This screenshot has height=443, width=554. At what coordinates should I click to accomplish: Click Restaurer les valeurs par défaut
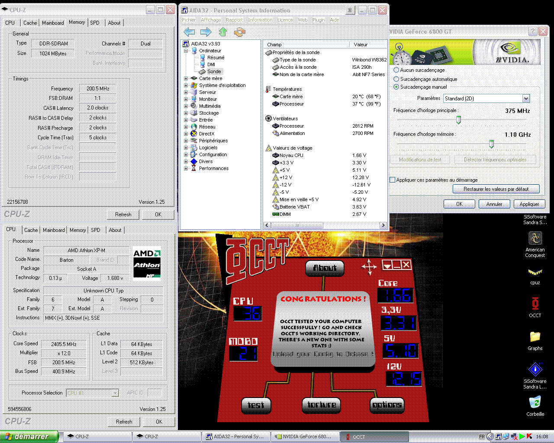click(496, 189)
